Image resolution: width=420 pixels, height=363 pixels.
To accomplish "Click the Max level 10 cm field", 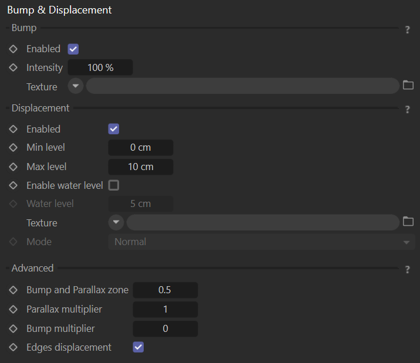I will point(141,167).
